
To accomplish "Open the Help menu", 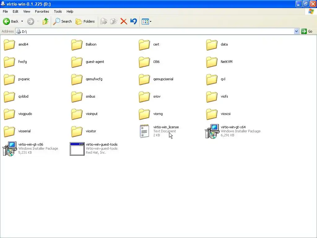I will click(x=70, y=11).
